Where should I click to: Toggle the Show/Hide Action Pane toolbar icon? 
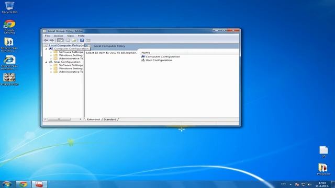pyautogui.click(x=88, y=40)
